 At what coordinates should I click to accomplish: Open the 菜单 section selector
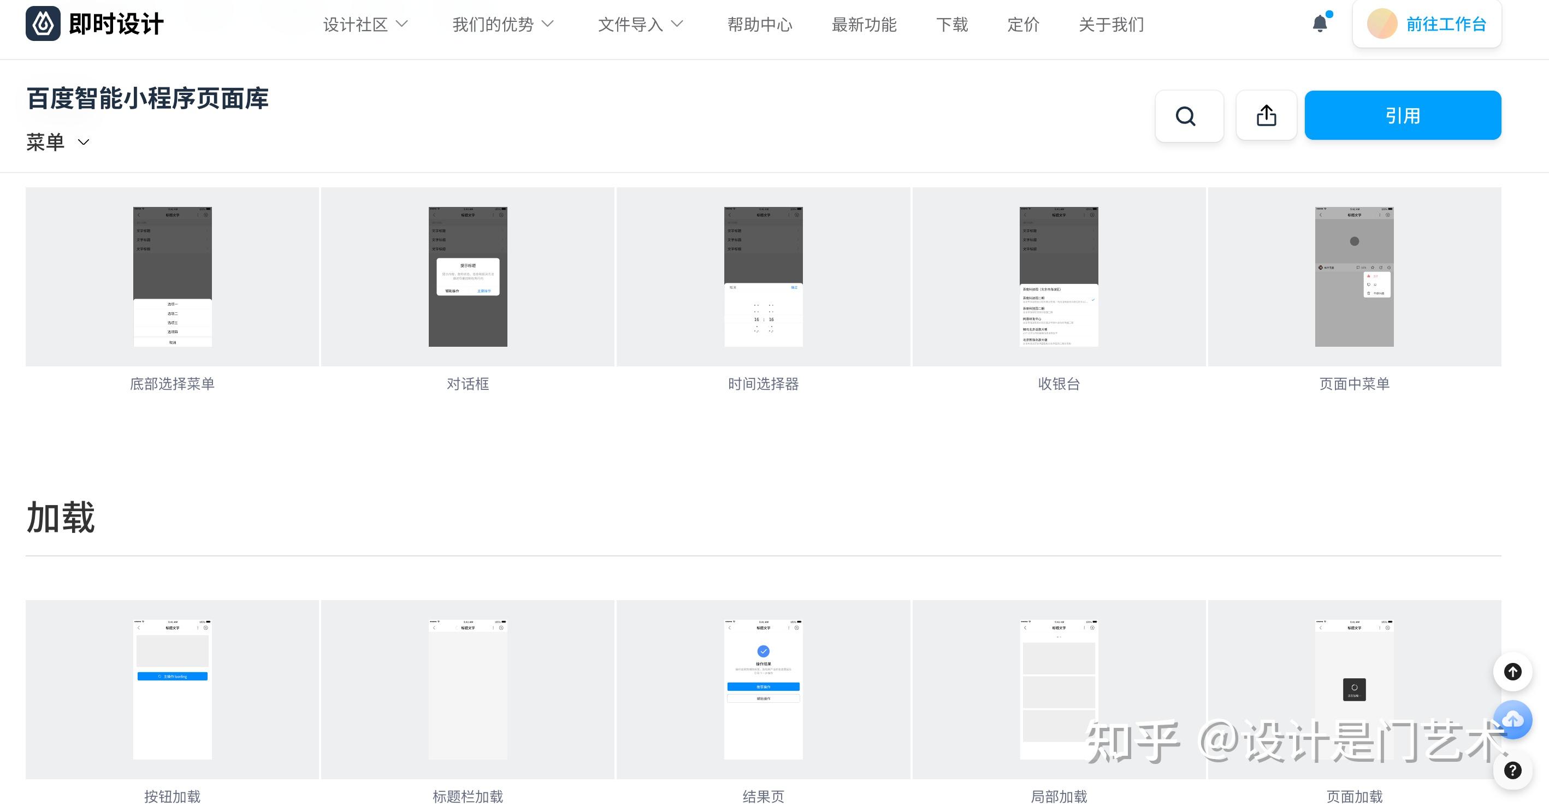(58, 143)
